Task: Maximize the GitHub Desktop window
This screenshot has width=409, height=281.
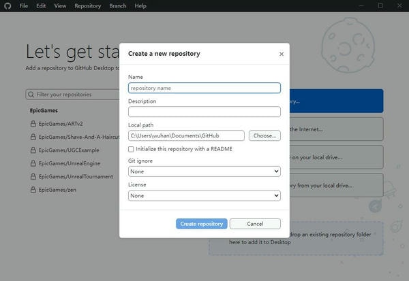Action: tap(380, 5)
